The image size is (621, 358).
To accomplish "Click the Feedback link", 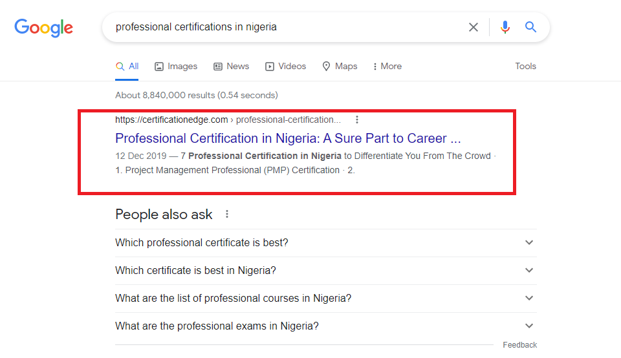I will pos(519,345).
